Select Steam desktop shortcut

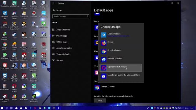tap(14, 35)
